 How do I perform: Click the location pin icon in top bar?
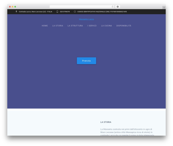pyautogui.click(x=16, y=12)
